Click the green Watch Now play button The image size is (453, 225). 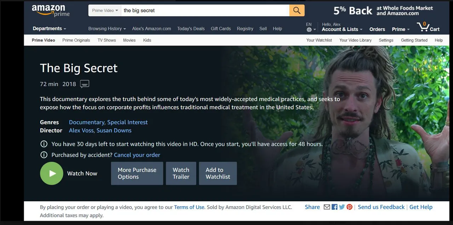pyautogui.click(x=52, y=173)
